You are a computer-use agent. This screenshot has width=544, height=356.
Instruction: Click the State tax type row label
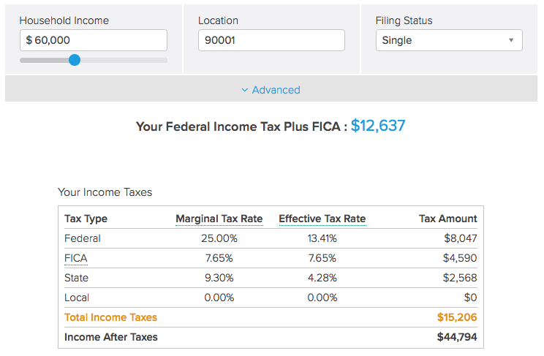coord(77,278)
